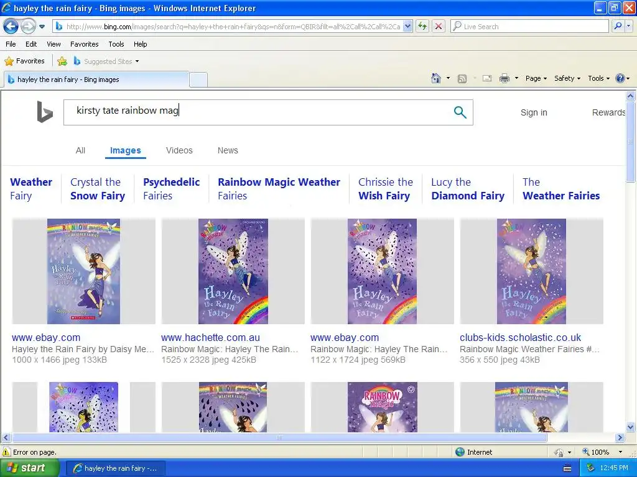Click Chrissie the Wish Fairy suggestion
Viewport: 637px width, 477px height.
tap(385, 189)
